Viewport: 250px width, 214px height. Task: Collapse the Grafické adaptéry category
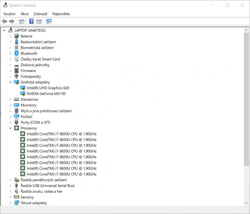click(x=10, y=82)
